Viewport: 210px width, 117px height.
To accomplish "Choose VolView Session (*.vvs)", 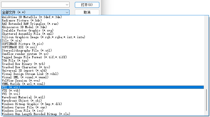I will (x=103, y=81).
